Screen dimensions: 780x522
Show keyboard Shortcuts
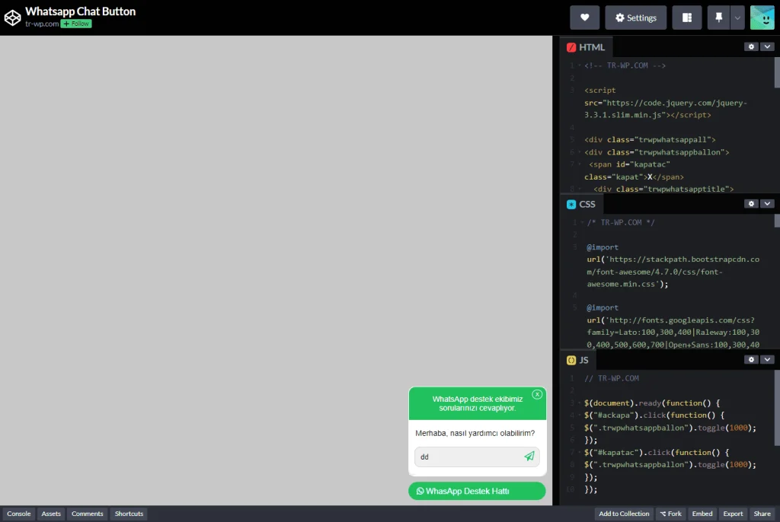pos(129,514)
